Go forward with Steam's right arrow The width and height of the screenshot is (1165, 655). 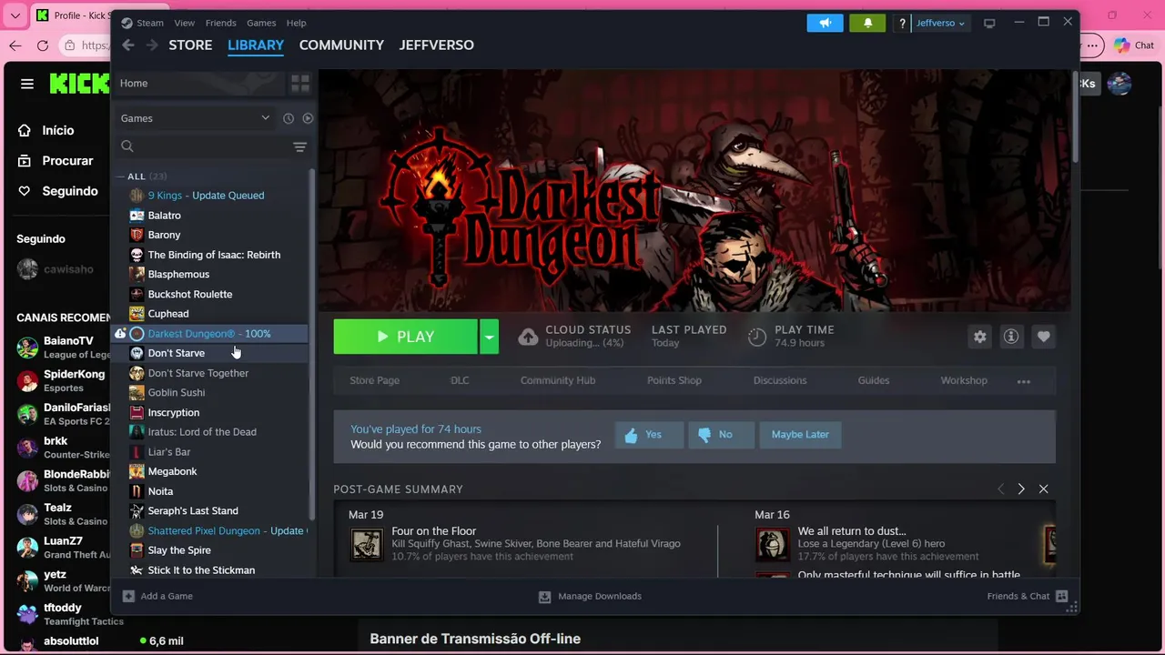point(152,45)
